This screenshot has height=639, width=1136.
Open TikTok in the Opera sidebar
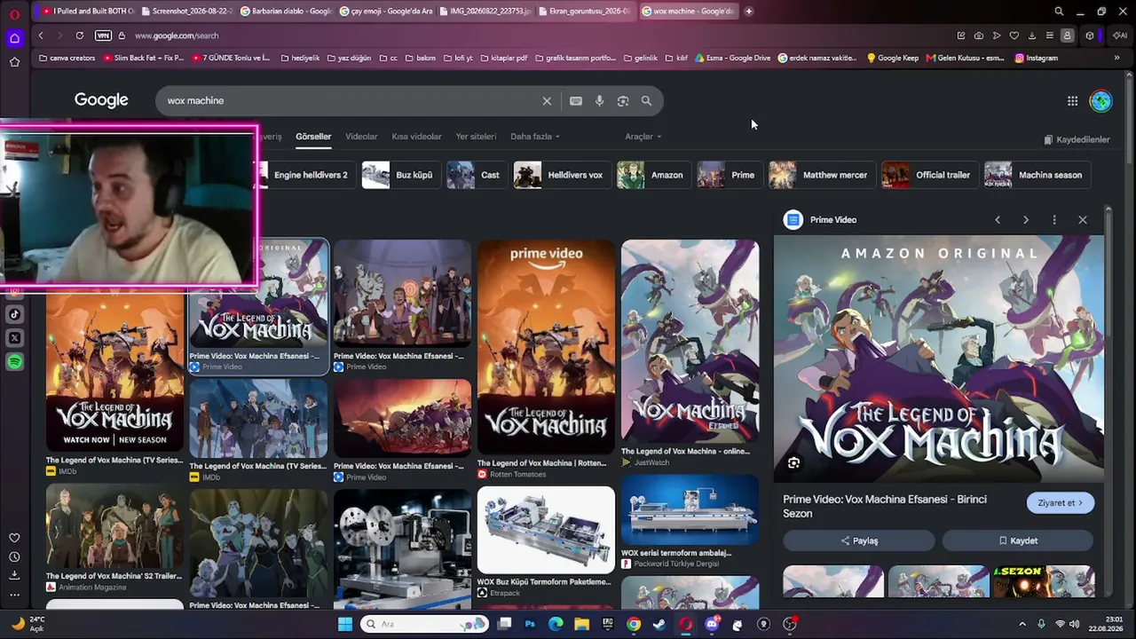click(x=14, y=314)
